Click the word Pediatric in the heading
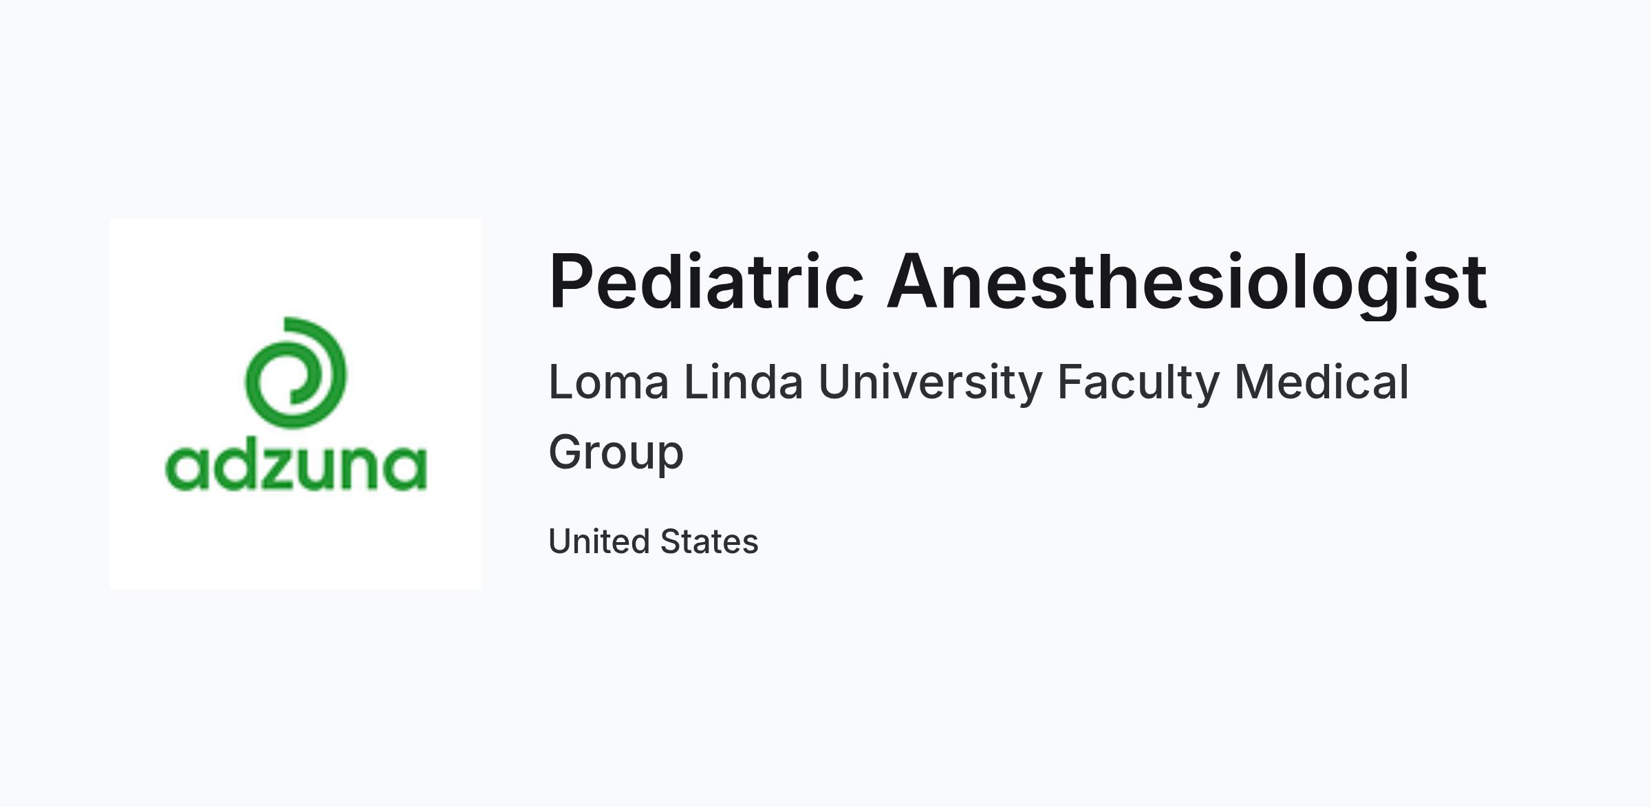Viewport: 1651px width, 807px height. click(706, 281)
